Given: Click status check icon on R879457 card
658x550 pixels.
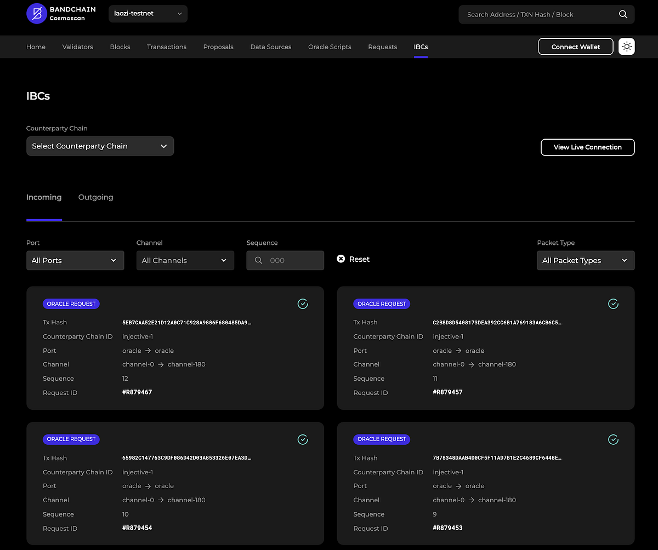Looking at the screenshot, I should [x=614, y=303].
